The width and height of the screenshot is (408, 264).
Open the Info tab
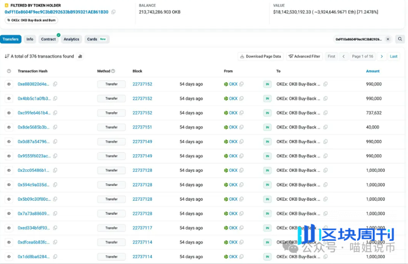click(29, 39)
